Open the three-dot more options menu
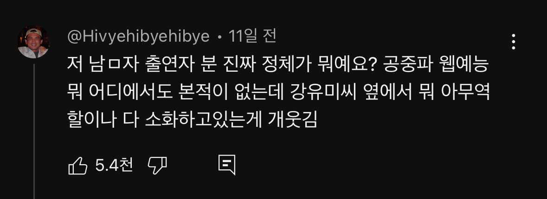 coord(514,42)
